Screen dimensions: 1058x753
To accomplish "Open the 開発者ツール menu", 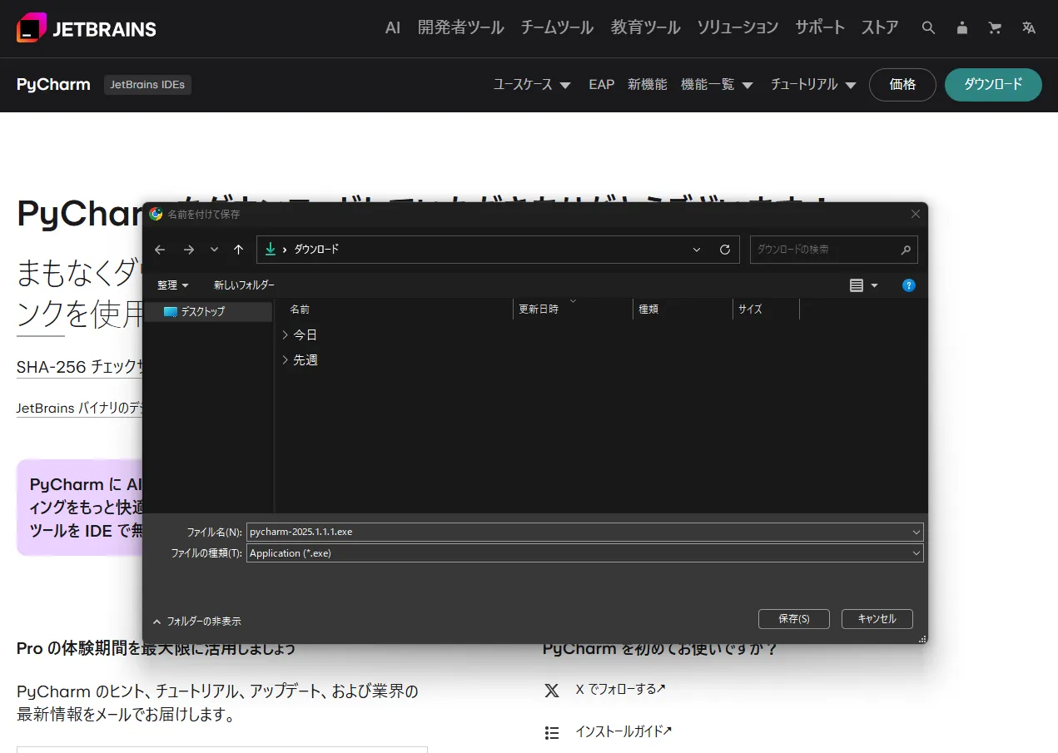I will [x=460, y=27].
